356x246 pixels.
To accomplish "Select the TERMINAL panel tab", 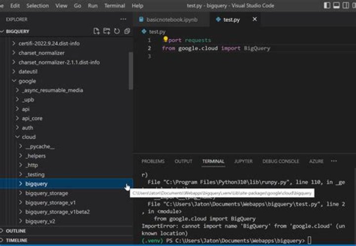I will (213, 161).
